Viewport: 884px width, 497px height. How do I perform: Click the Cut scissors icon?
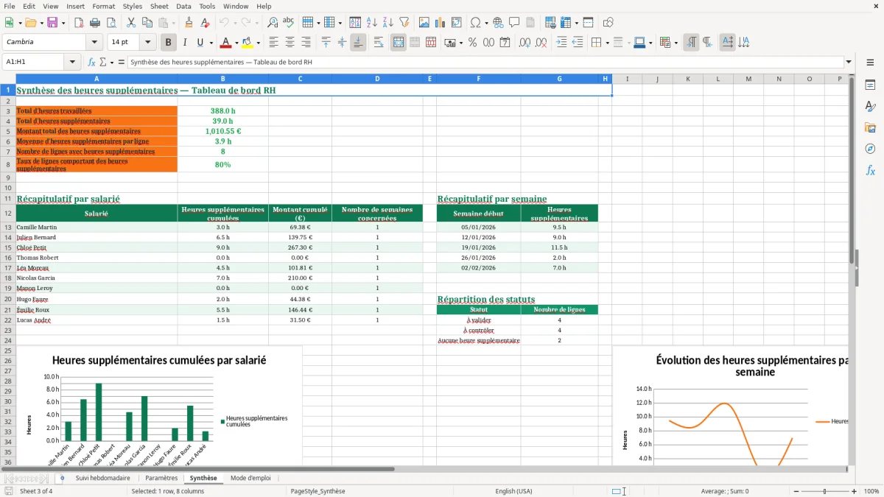(x=130, y=23)
